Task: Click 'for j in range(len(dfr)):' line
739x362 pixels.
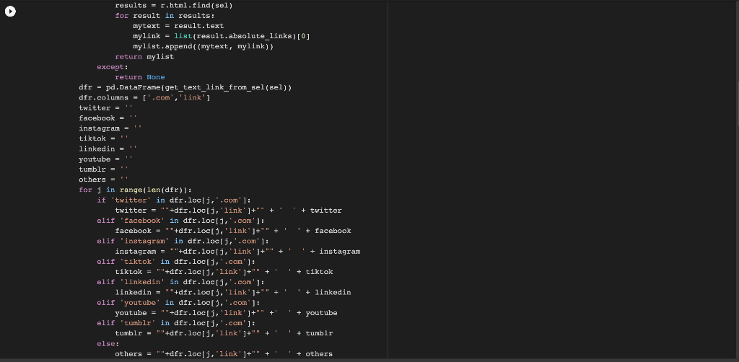Action: pyautogui.click(x=135, y=190)
